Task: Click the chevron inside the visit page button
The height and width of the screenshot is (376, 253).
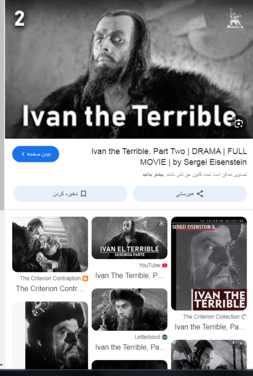Action: [23, 154]
